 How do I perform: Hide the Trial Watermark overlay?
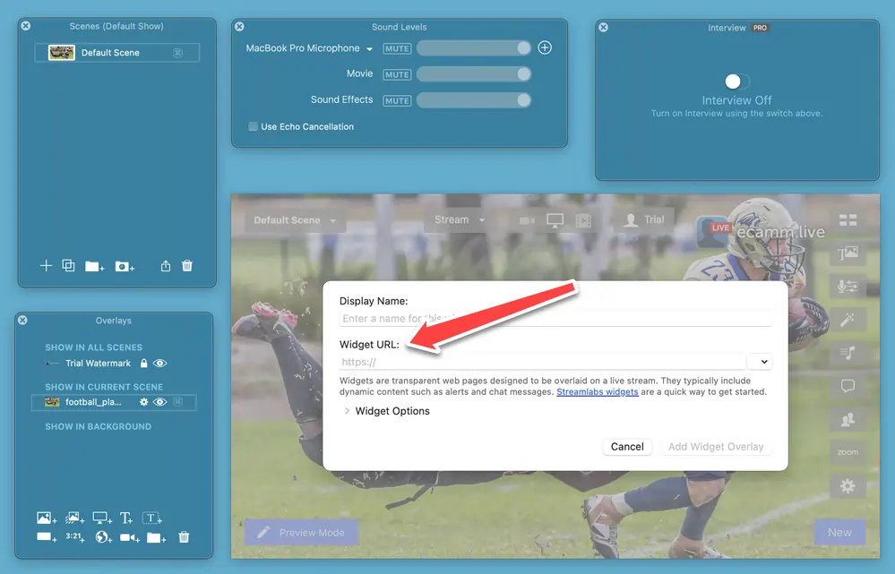(x=159, y=363)
